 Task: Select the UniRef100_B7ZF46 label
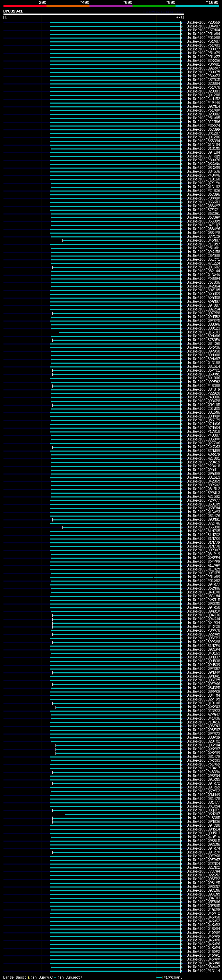pos(203,524)
